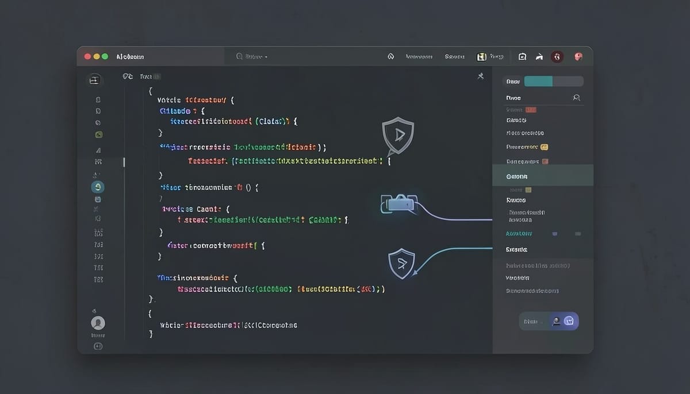Open the second text menu before the yellow book icon
Image resolution: width=690 pixels, height=394 pixels.
pos(454,56)
